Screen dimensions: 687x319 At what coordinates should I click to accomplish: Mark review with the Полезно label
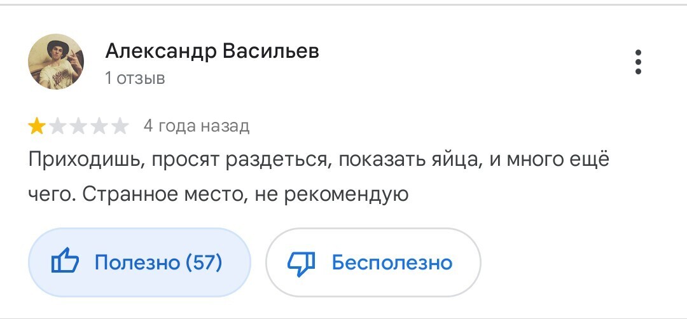click(137, 262)
